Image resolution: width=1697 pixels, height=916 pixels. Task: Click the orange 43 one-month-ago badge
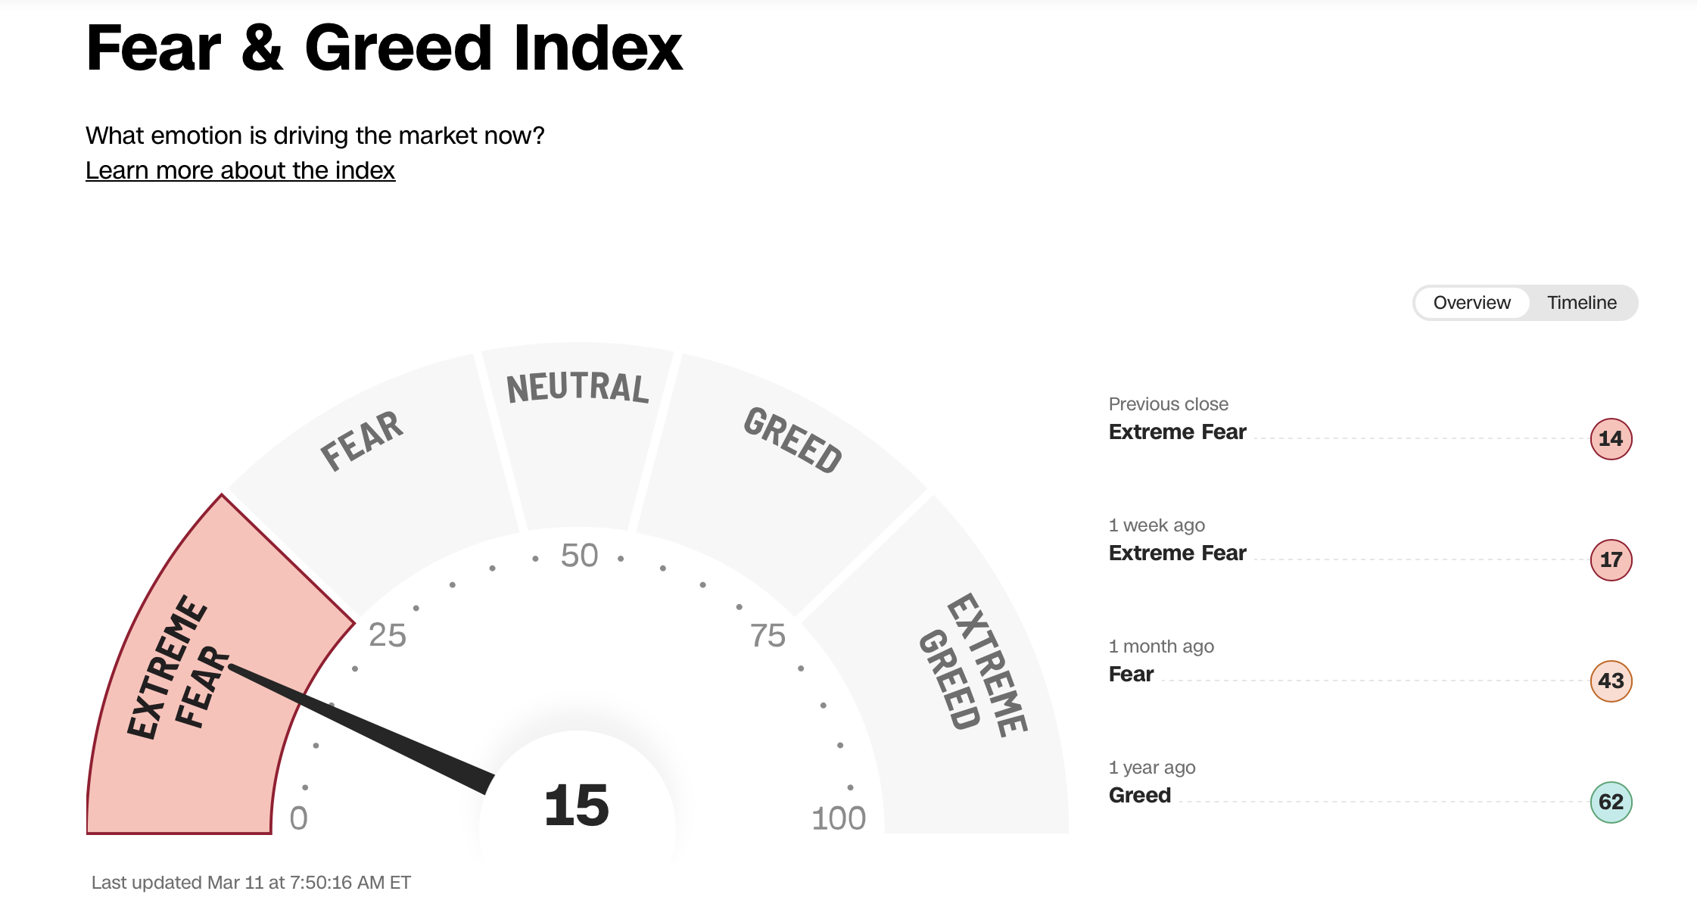1611,681
